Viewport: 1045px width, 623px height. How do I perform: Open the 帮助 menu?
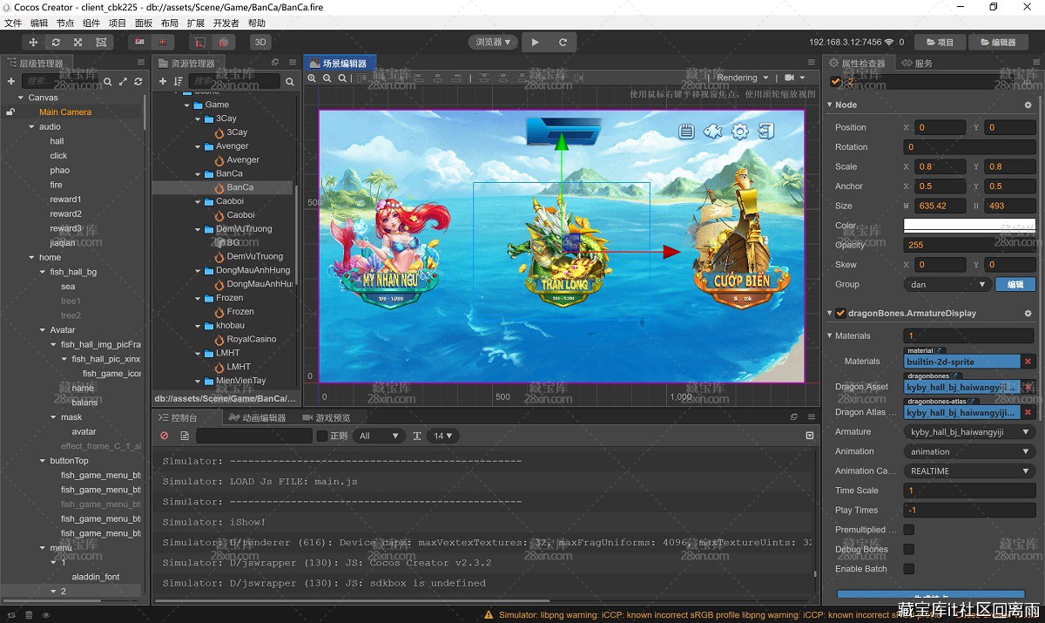(x=257, y=24)
